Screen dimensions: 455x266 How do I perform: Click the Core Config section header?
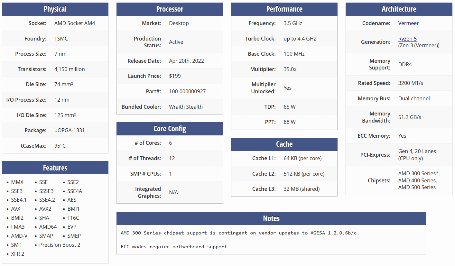click(170, 129)
